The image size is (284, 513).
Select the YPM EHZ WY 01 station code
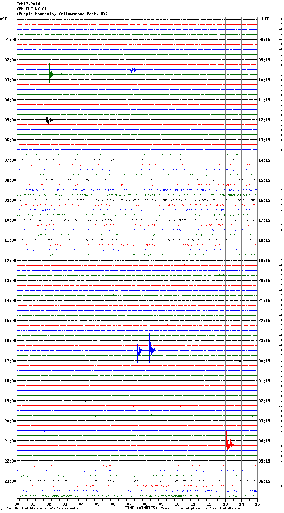(x=32, y=9)
